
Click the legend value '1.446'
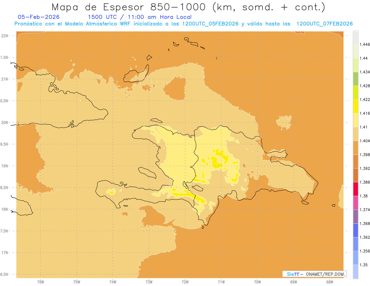[365, 44]
